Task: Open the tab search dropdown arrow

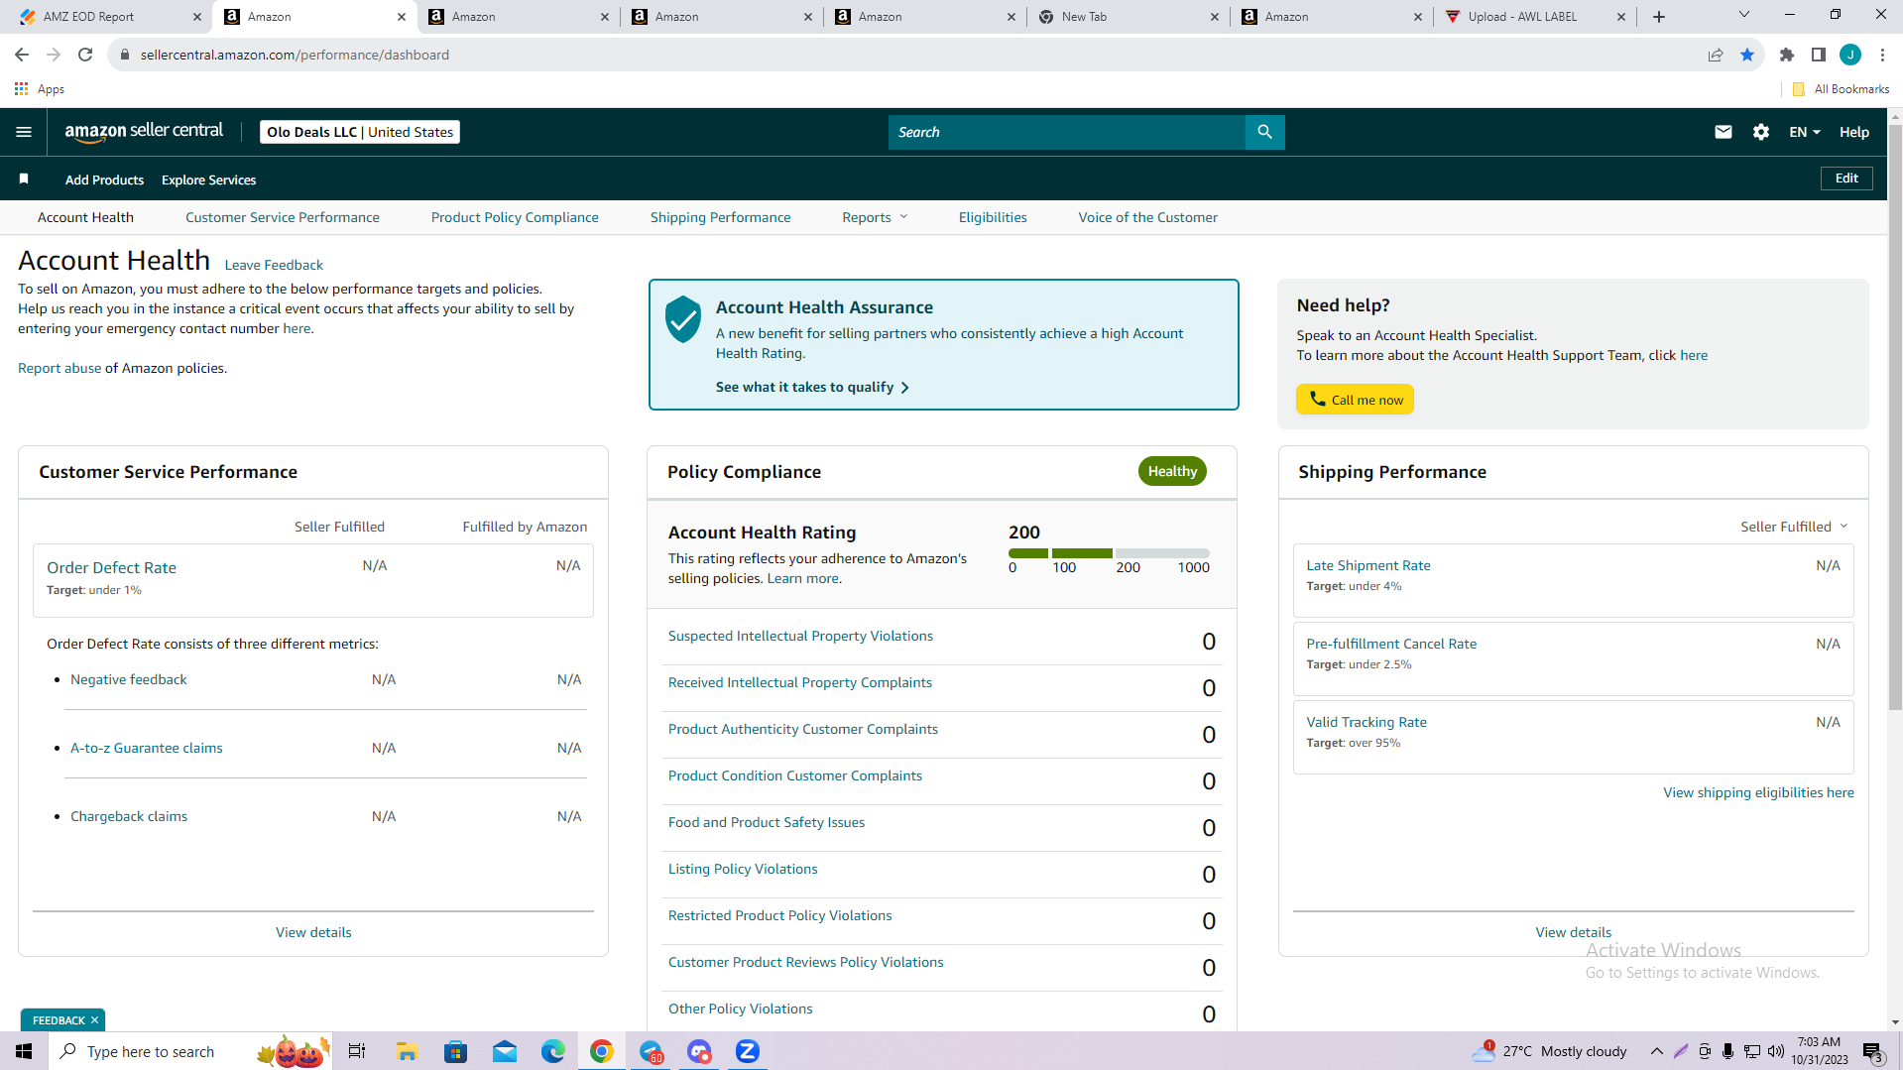Action: pos(1744,15)
